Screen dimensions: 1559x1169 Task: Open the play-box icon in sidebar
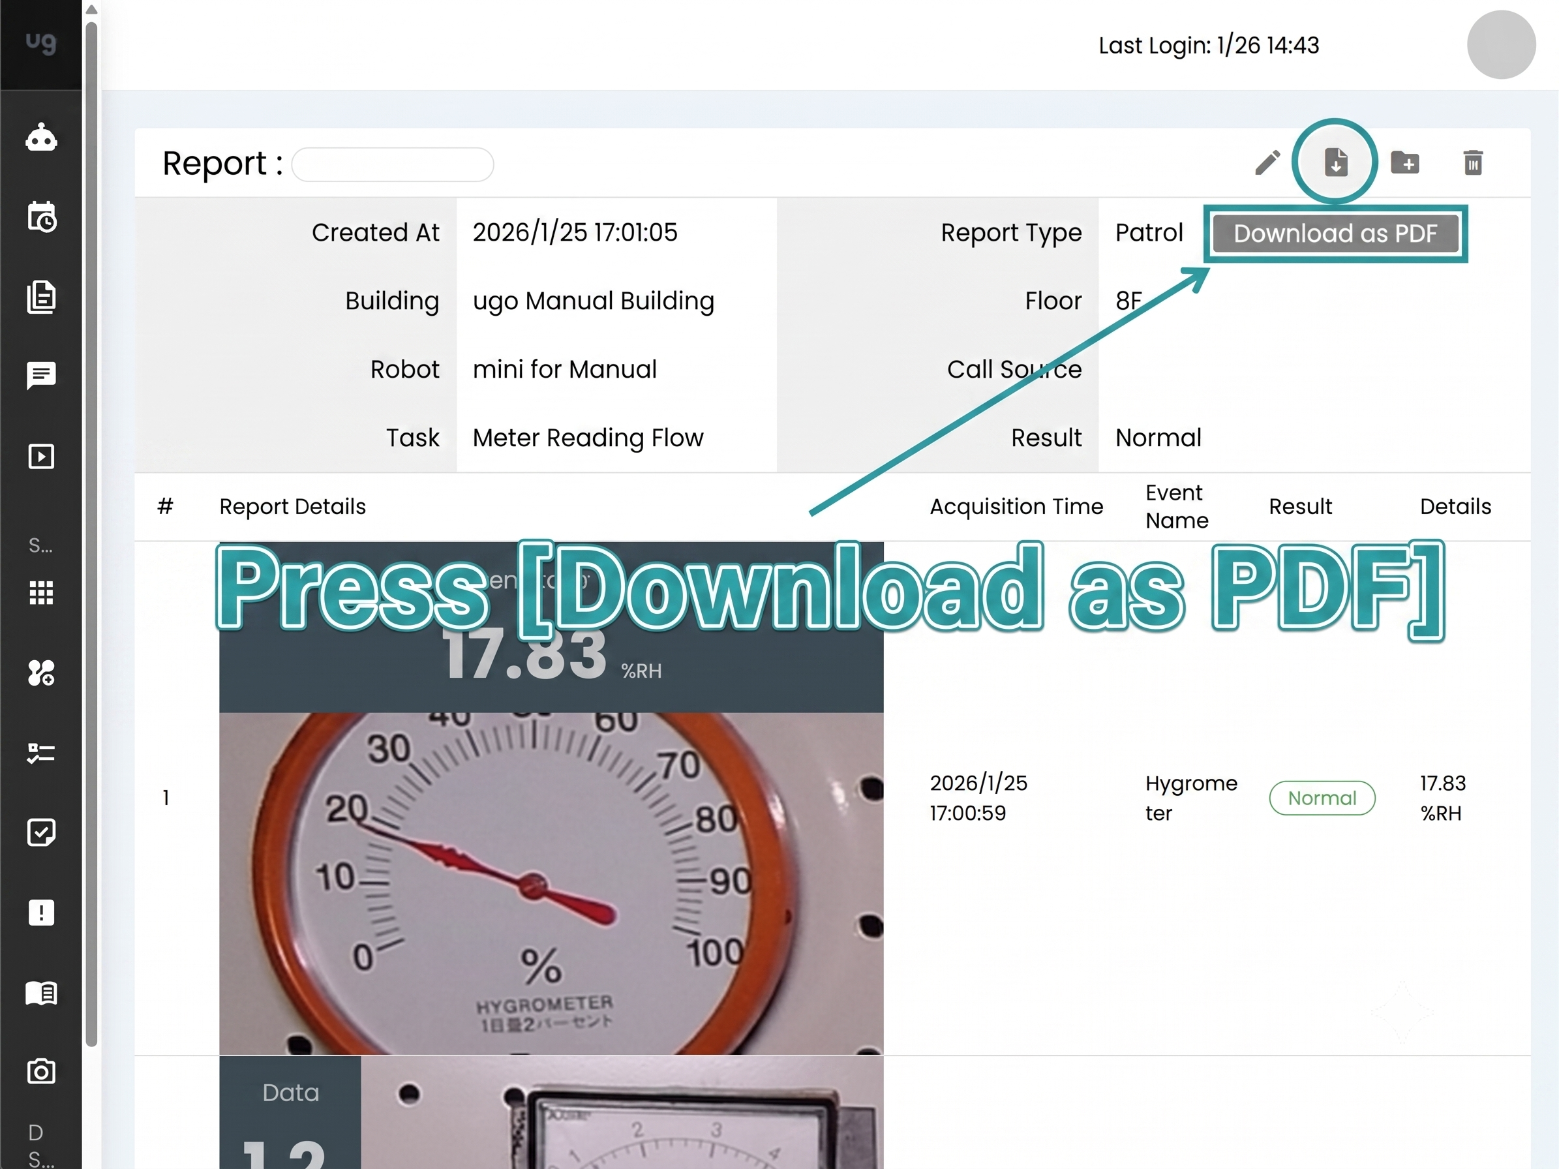coord(41,457)
